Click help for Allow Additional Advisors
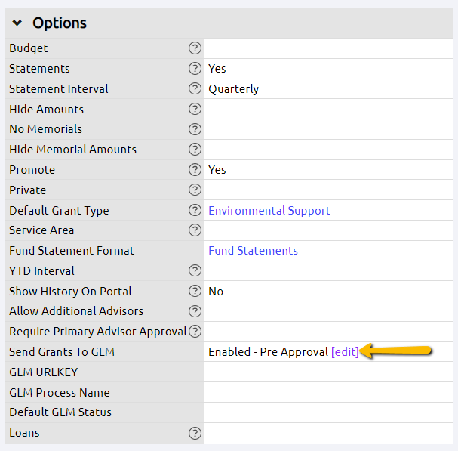 tap(195, 311)
